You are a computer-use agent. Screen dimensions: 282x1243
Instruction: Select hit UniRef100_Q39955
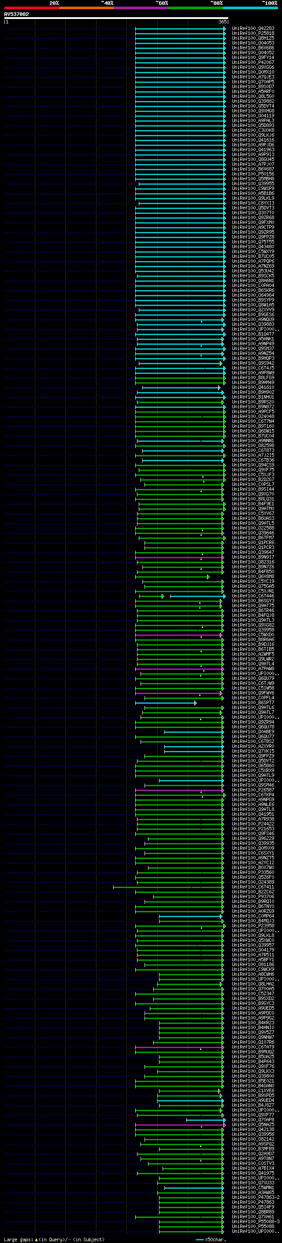pyautogui.click(x=253, y=183)
